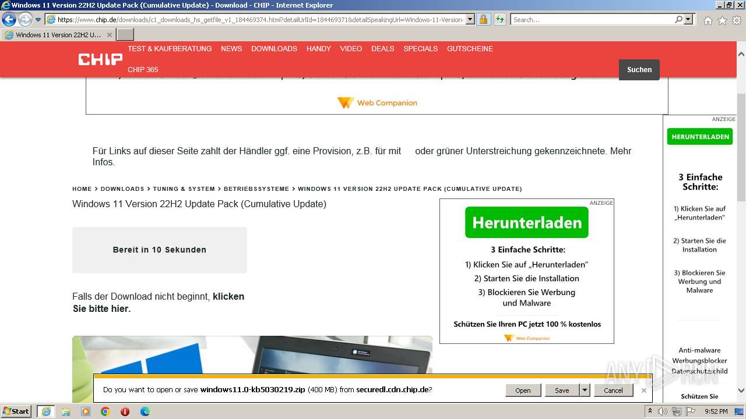Open the recent pages dropdown arrow
This screenshot has width=746, height=419.
[x=38, y=20]
